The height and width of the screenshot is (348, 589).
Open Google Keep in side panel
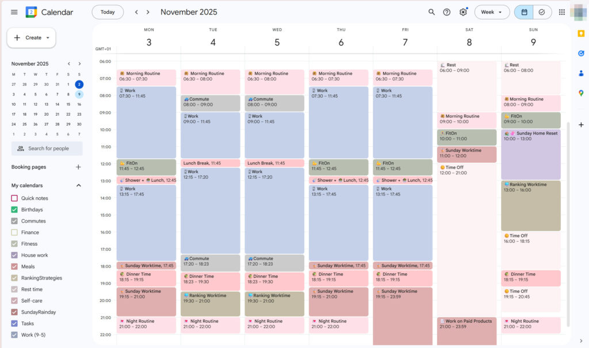[581, 34]
